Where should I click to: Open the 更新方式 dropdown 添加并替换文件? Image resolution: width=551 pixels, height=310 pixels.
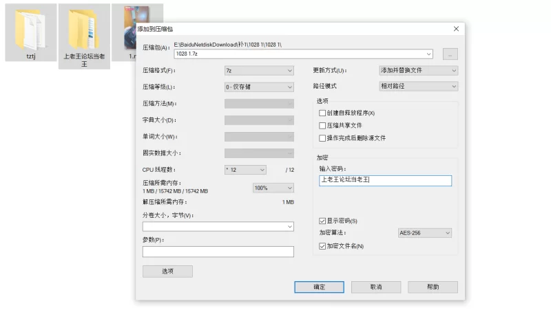pos(418,71)
